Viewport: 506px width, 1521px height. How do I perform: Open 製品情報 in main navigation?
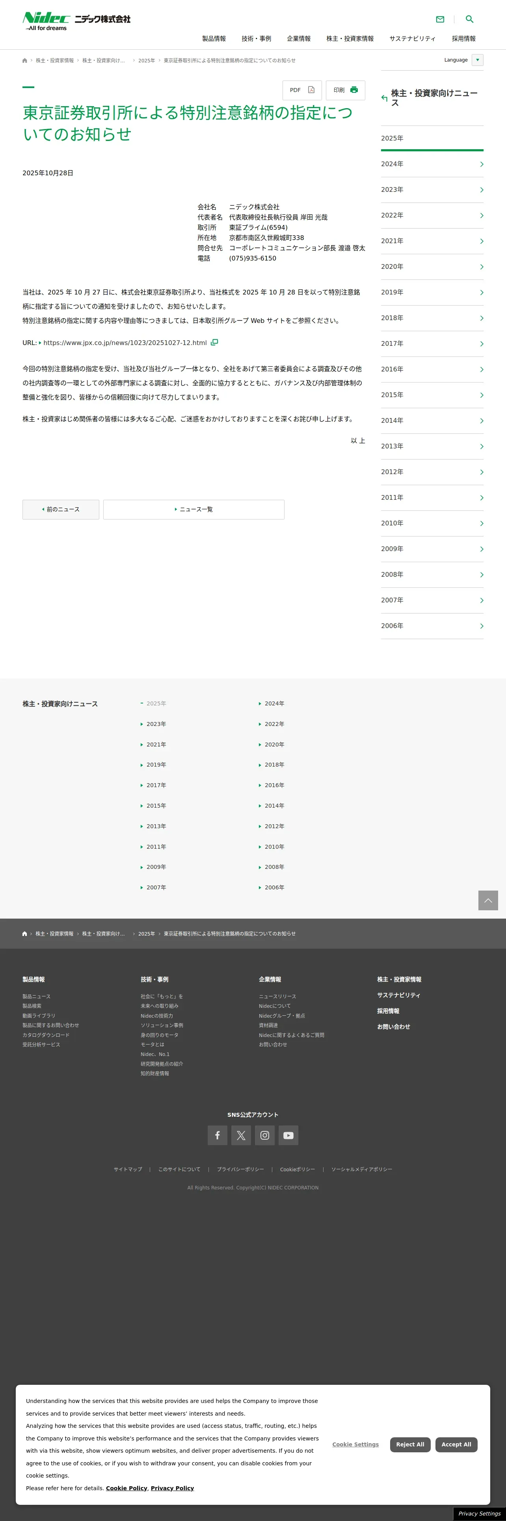click(214, 39)
